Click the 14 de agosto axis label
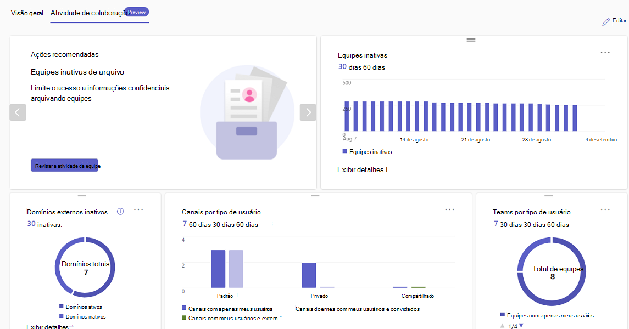 [x=414, y=140]
